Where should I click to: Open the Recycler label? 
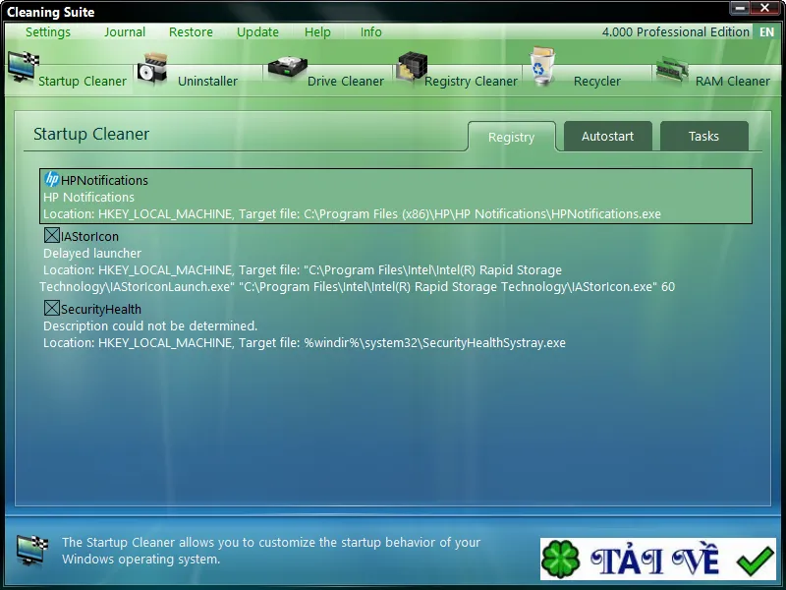[x=597, y=82]
